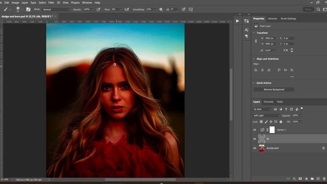This screenshot has width=327, height=184.
Task: Toggle pressure for opacity icon
Action: 99,9
